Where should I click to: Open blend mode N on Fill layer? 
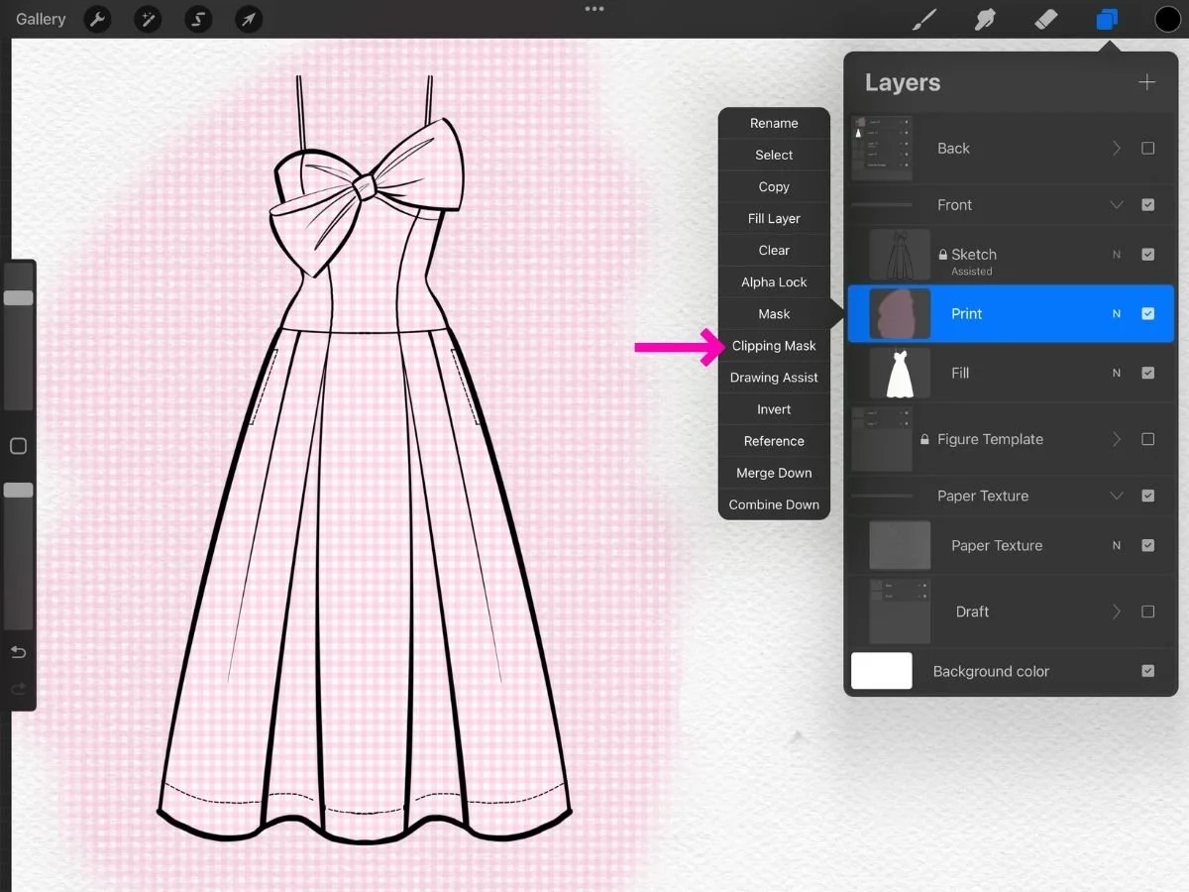click(1117, 374)
